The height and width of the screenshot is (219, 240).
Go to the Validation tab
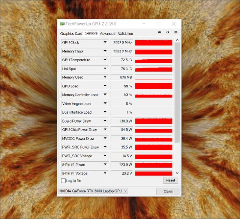click(125, 33)
